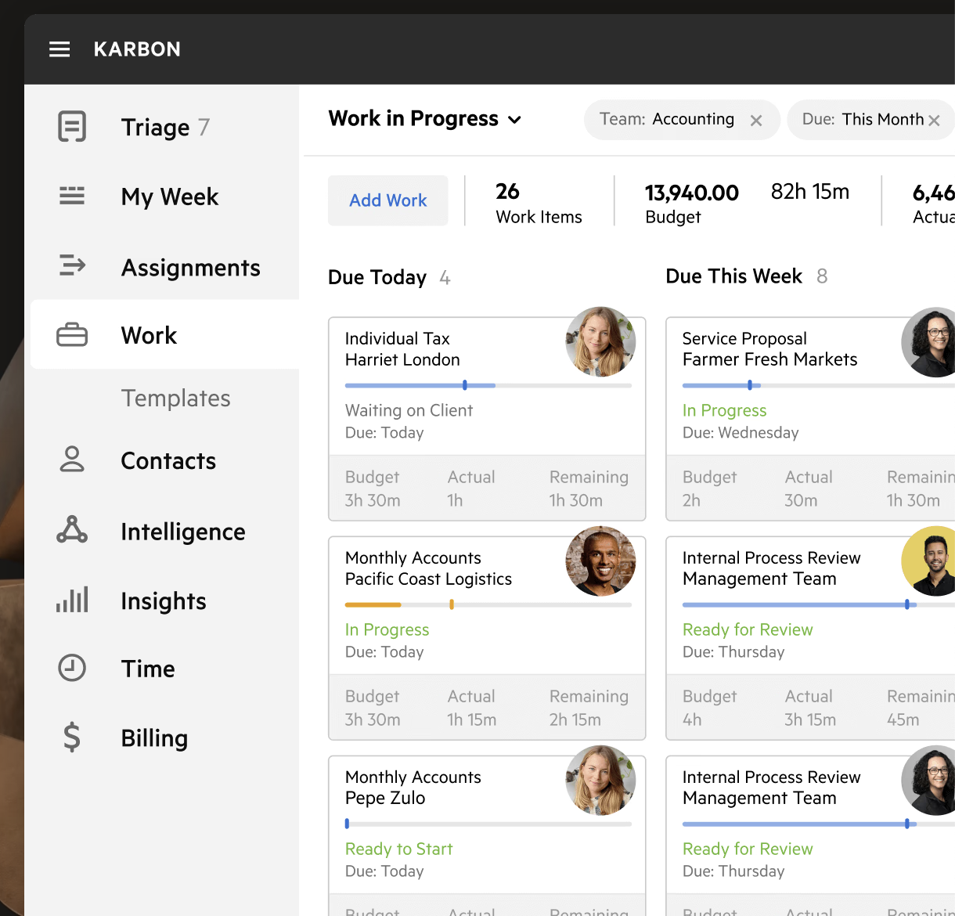Click the Triage inbox icon
This screenshot has height=916, width=955.
click(72, 126)
